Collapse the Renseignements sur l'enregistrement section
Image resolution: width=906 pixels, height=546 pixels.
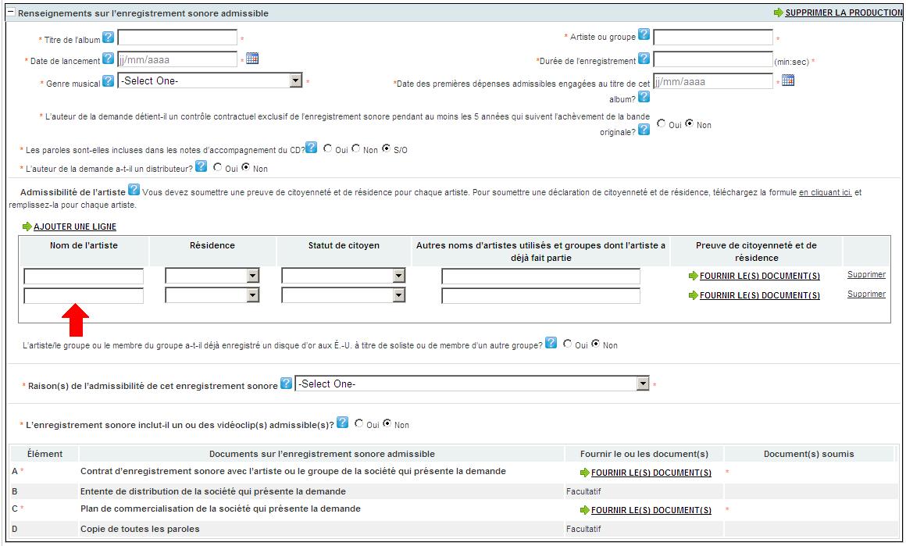10,12
